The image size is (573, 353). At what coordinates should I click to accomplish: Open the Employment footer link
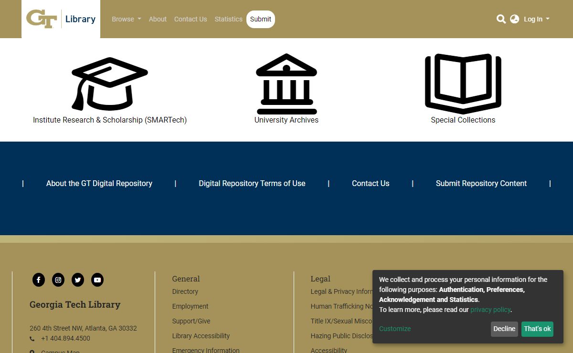pos(191,306)
